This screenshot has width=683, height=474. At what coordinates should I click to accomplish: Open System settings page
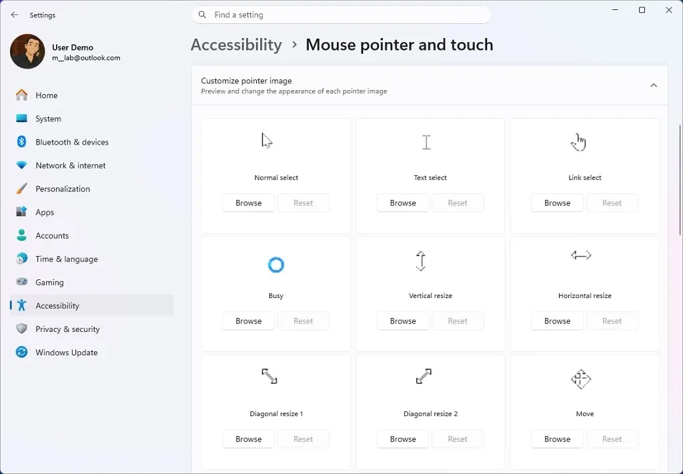click(x=91, y=119)
